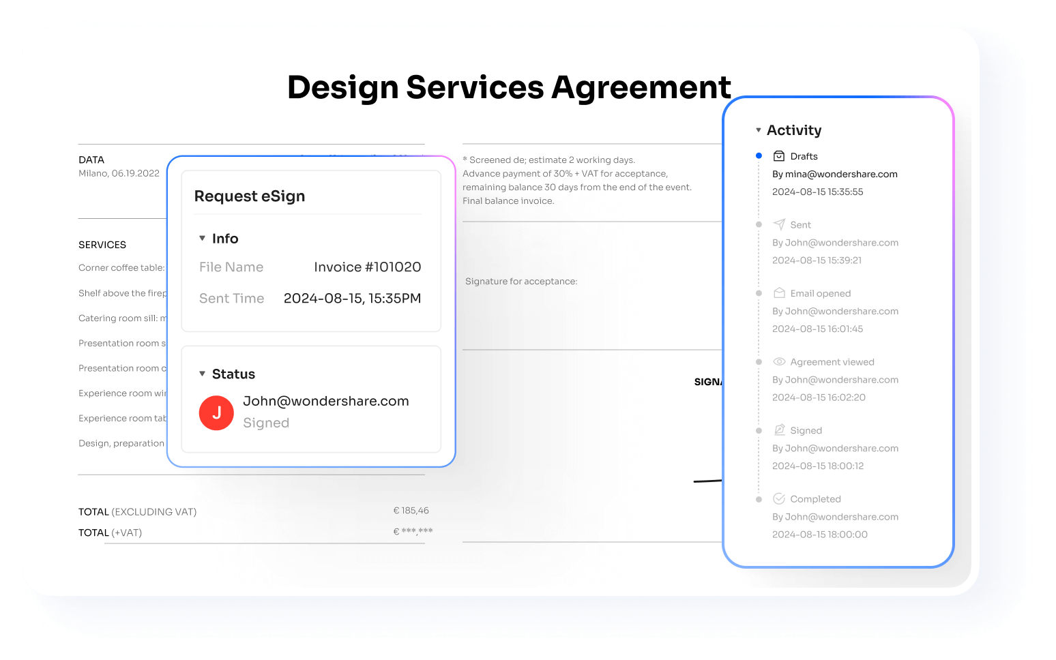Select the blue Drafts timeline dot

(759, 156)
